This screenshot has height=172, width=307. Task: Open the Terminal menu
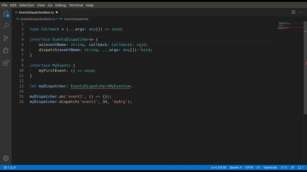click(x=76, y=5)
